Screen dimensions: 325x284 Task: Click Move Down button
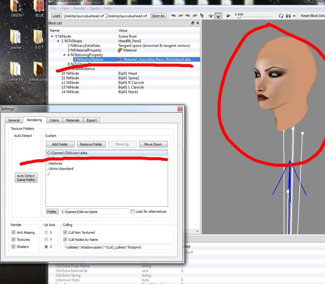coord(153,144)
